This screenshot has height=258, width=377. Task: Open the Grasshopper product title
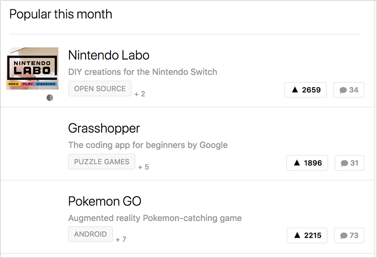(104, 128)
